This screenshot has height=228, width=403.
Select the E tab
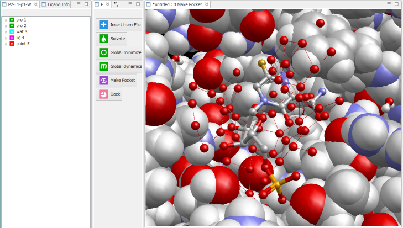pos(102,4)
